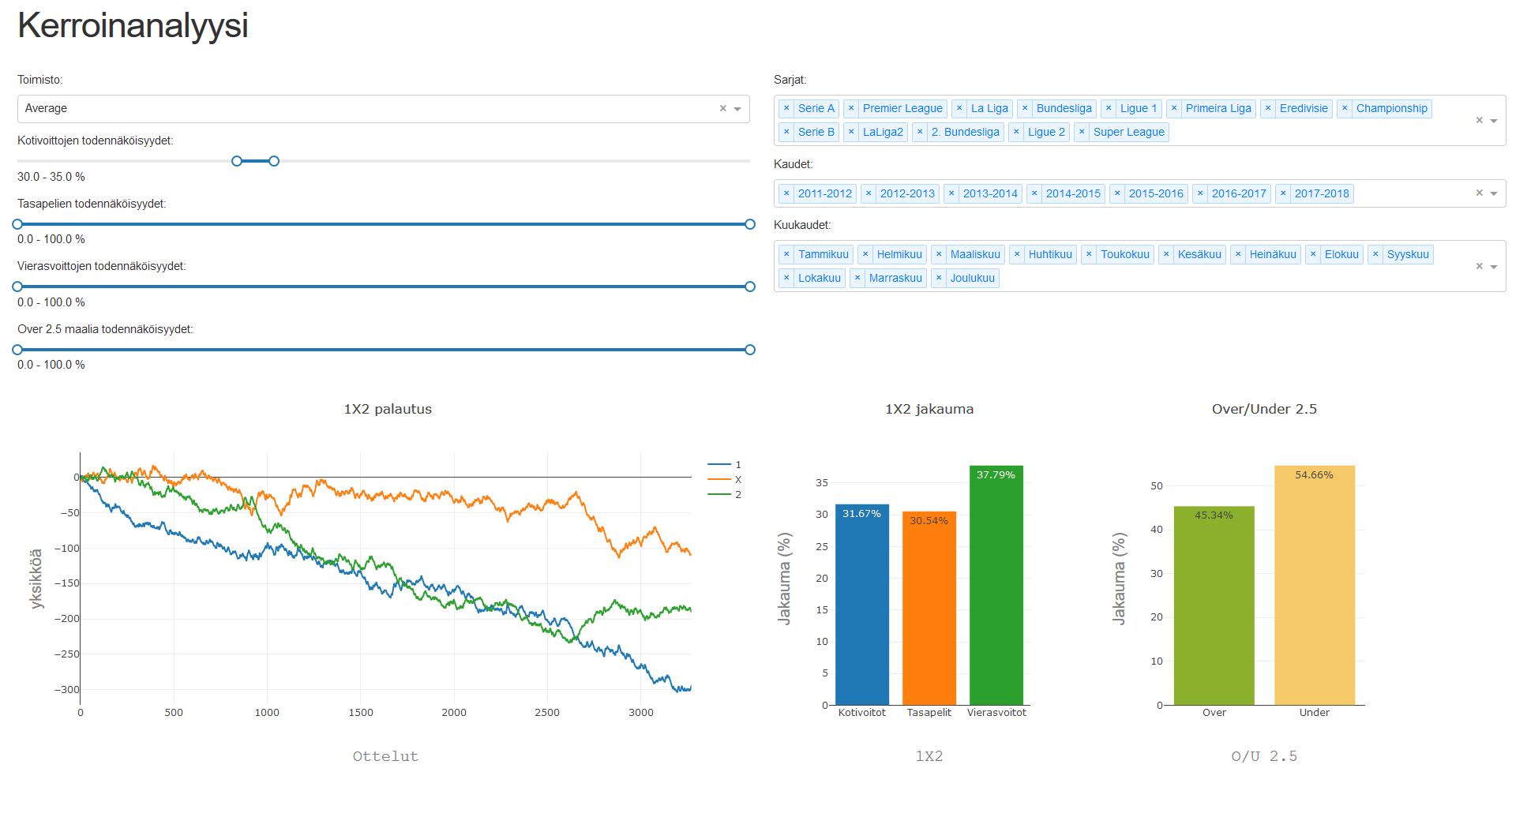Expand the Sarjat dropdown arrow

pos(1494,121)
